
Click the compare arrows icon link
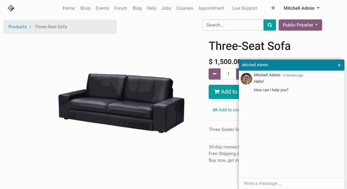(x=215, y=110)
